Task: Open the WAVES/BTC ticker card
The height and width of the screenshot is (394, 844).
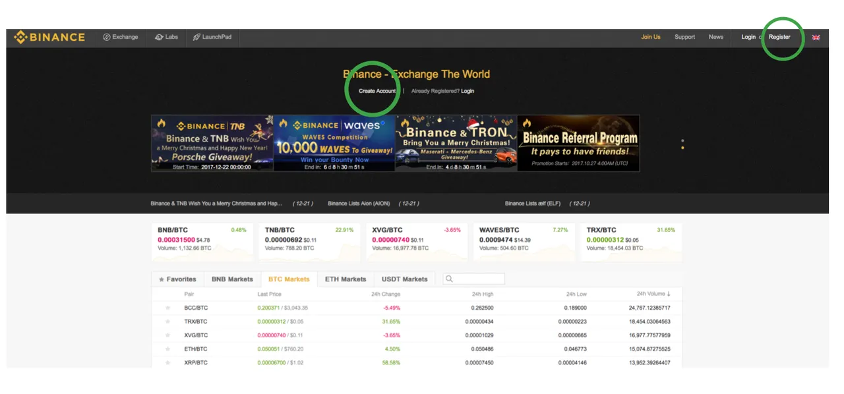Action: point(524,242)
